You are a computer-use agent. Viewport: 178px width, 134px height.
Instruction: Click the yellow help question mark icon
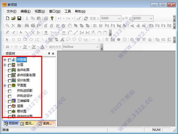click(x=52, y=18)
